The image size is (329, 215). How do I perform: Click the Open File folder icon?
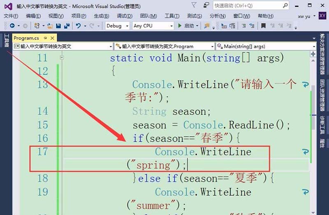(50, 26)
